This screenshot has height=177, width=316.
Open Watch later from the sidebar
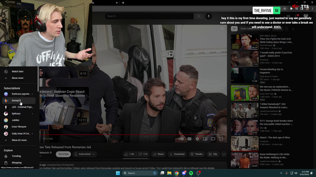[x=19, y=71]
